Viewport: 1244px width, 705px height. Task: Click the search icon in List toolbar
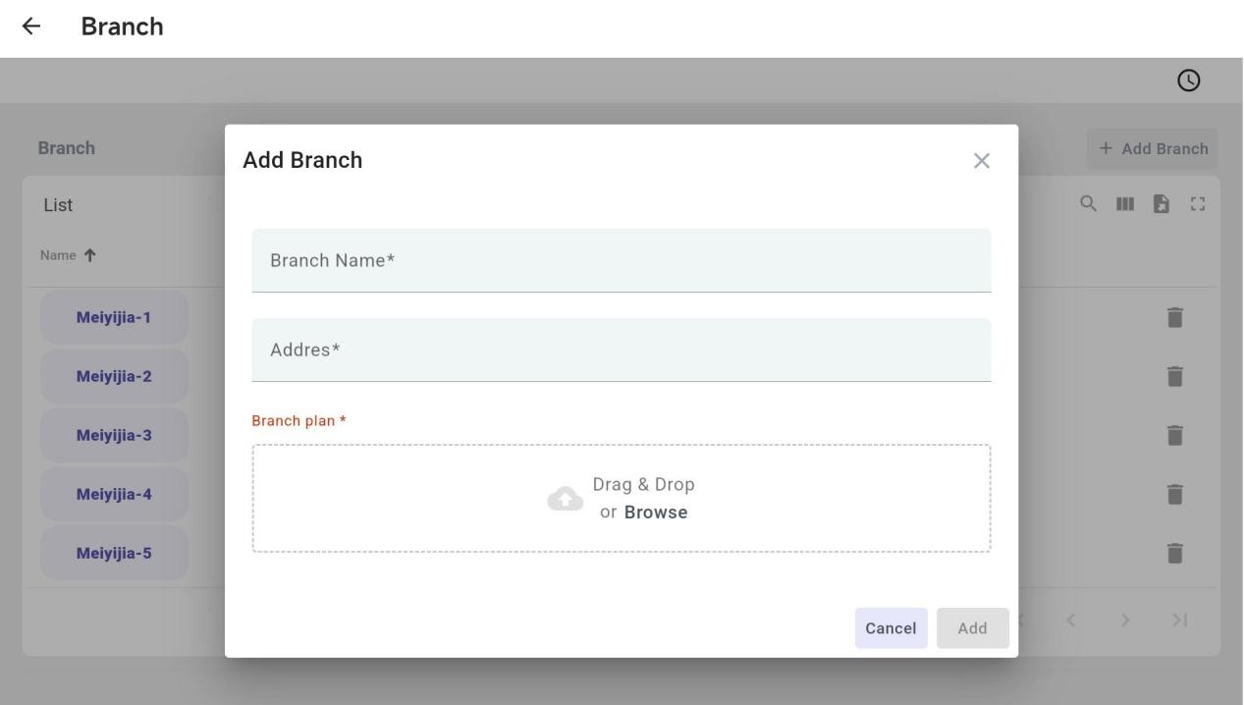click(1088, 203)
